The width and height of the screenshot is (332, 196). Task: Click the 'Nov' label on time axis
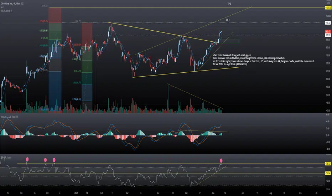21,193
